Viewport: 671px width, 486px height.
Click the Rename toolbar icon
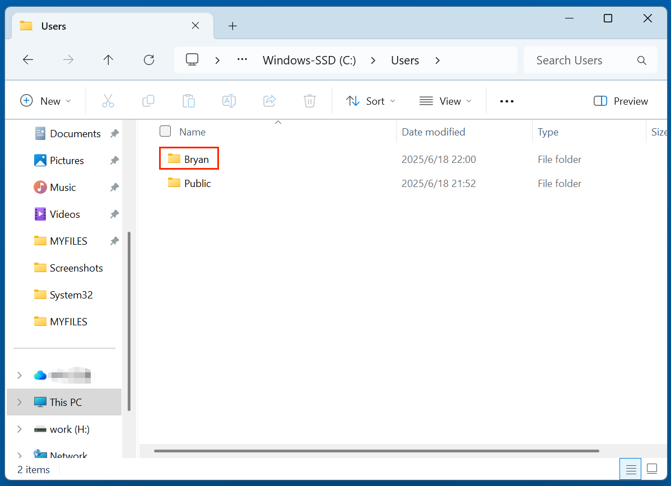(x=229, y=101)
